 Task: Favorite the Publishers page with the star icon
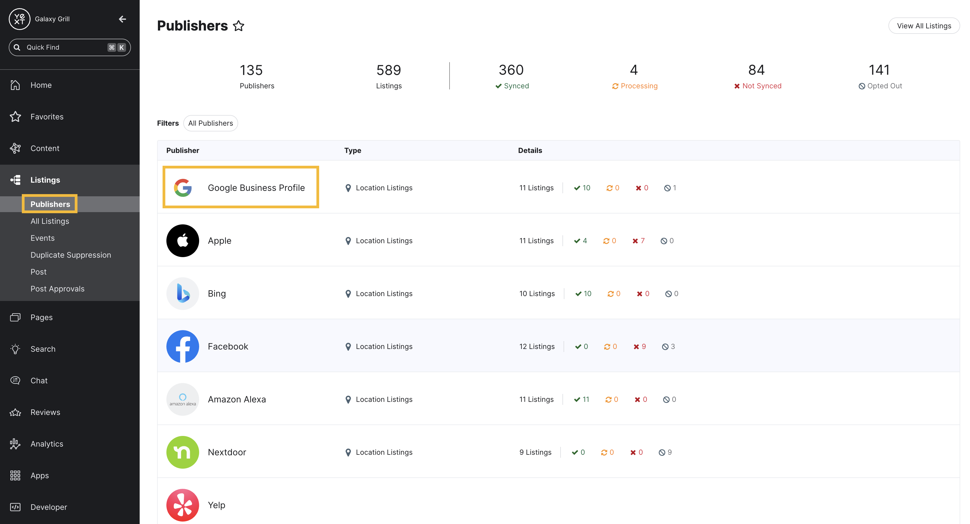(238, 26)
